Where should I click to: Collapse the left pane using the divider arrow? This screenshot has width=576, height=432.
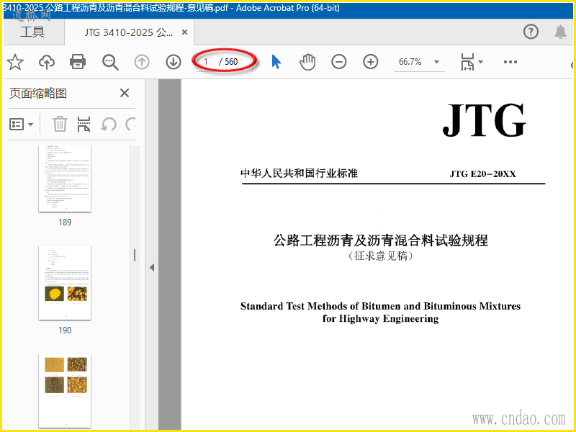point(151,268)
